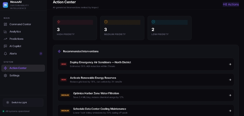Switch to Light theme
The height and width of the screenshot is (116, 244).
click(x=23, y=102)
